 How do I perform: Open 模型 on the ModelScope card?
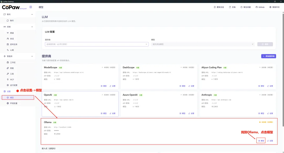pyautogui.click(x=104, y=86)
